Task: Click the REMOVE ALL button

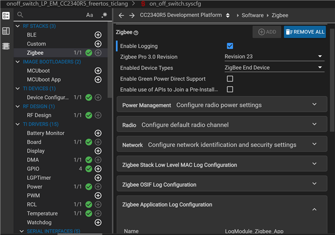Action: click(x=305, y=32)
